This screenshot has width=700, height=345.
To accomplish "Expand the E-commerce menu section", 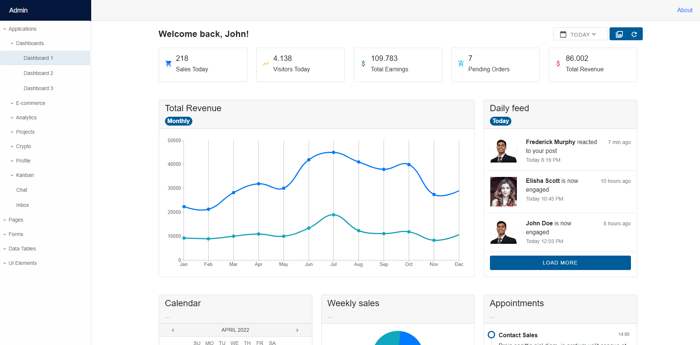I will click(30, 103).
